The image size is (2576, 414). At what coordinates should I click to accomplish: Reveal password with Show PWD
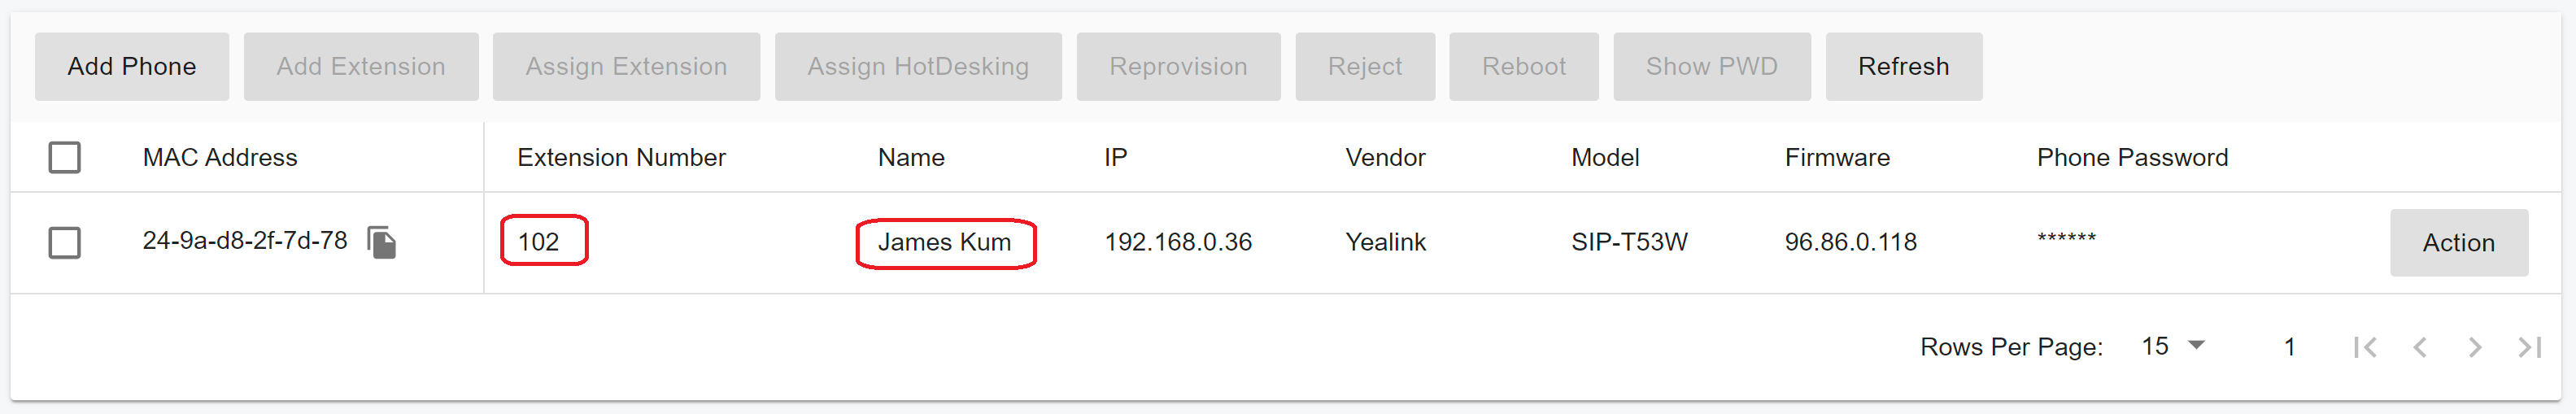(1711, 66)
